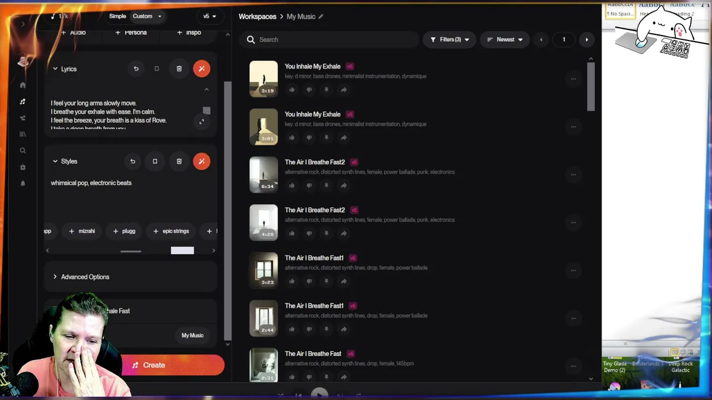Click the Lyrics magic wand button
This screenshot has height=400, width=712.
[201, 69]
